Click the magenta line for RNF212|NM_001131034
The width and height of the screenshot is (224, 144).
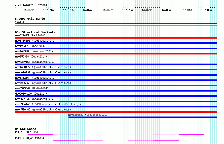(116, 140)
